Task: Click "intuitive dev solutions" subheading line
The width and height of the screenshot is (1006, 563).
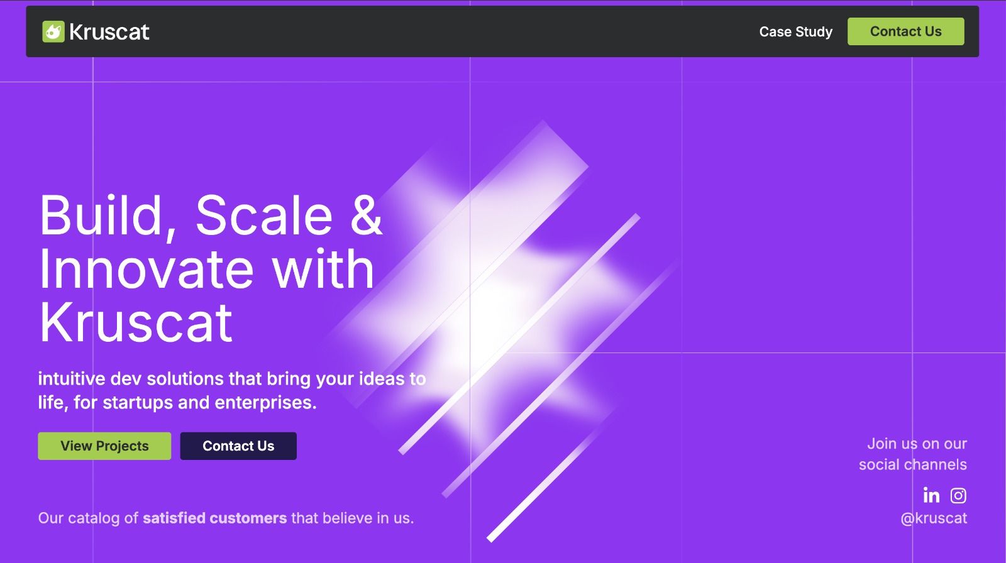Action: coord(232,378)
